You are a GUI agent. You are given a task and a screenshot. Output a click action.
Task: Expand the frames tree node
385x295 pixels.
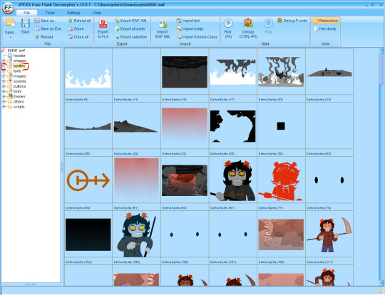(4, 96)
